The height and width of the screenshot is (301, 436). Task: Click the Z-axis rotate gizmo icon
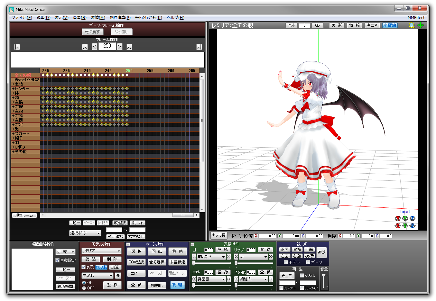point(413,218)
